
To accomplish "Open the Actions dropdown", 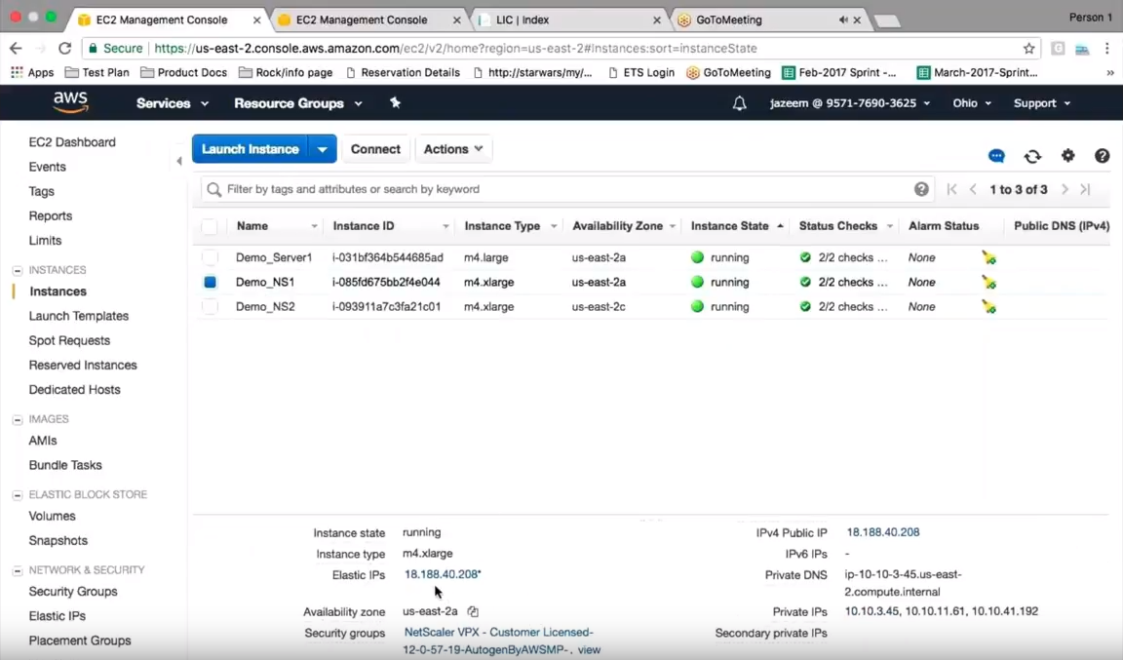I will point(453,149).
